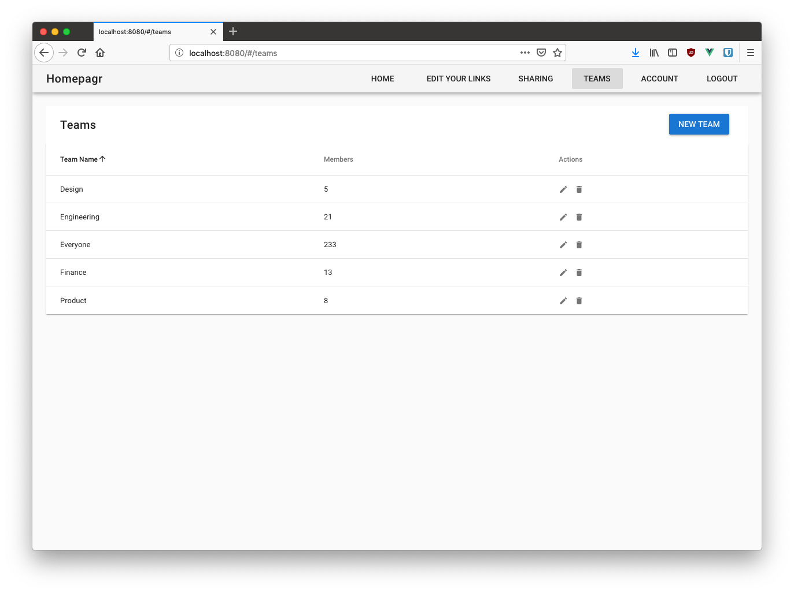
Task: Minimize the browser window
Action: point(55,32)
